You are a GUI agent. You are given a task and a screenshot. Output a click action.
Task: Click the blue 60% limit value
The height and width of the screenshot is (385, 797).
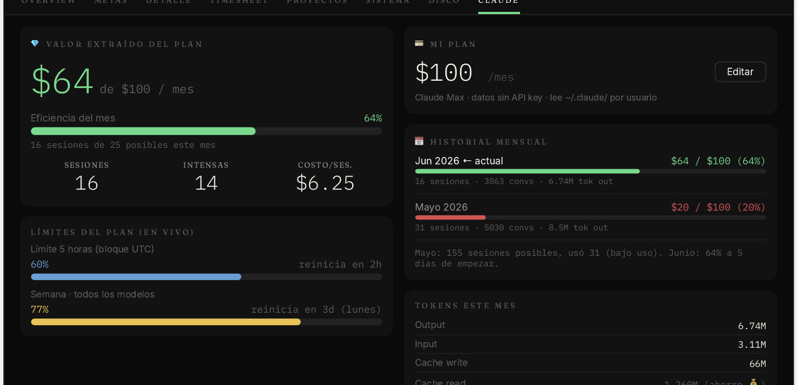coord(40,264)
